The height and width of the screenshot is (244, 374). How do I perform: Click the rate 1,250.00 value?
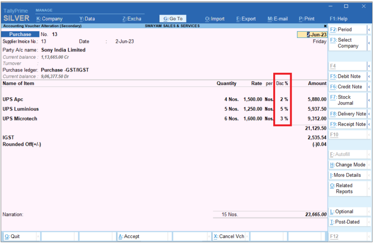[x=253, y=109]
